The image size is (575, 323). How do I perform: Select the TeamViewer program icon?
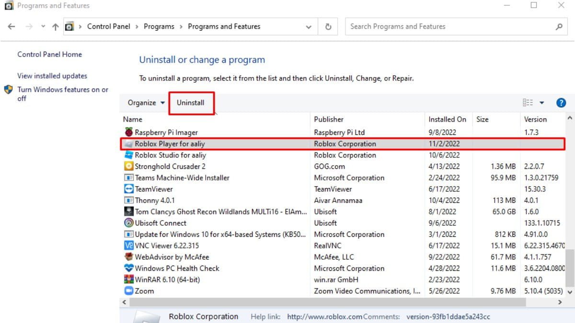point(128,189)
